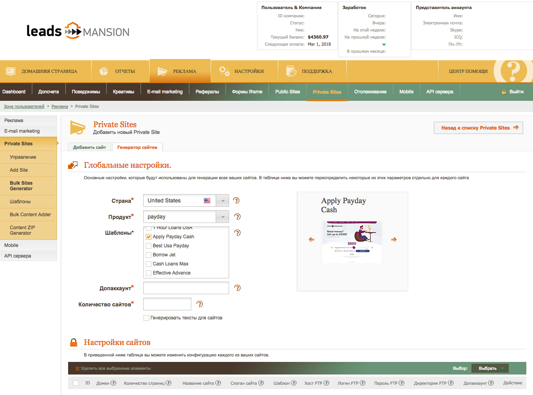The width and height of the screenshot is (533, 395).
Task: Expand the Продукт dropdown
Action: pos(222,217)
